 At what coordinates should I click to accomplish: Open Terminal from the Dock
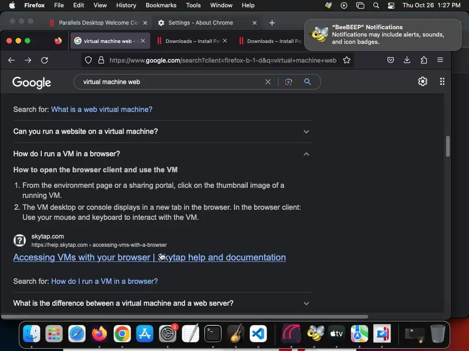(213, 333)
